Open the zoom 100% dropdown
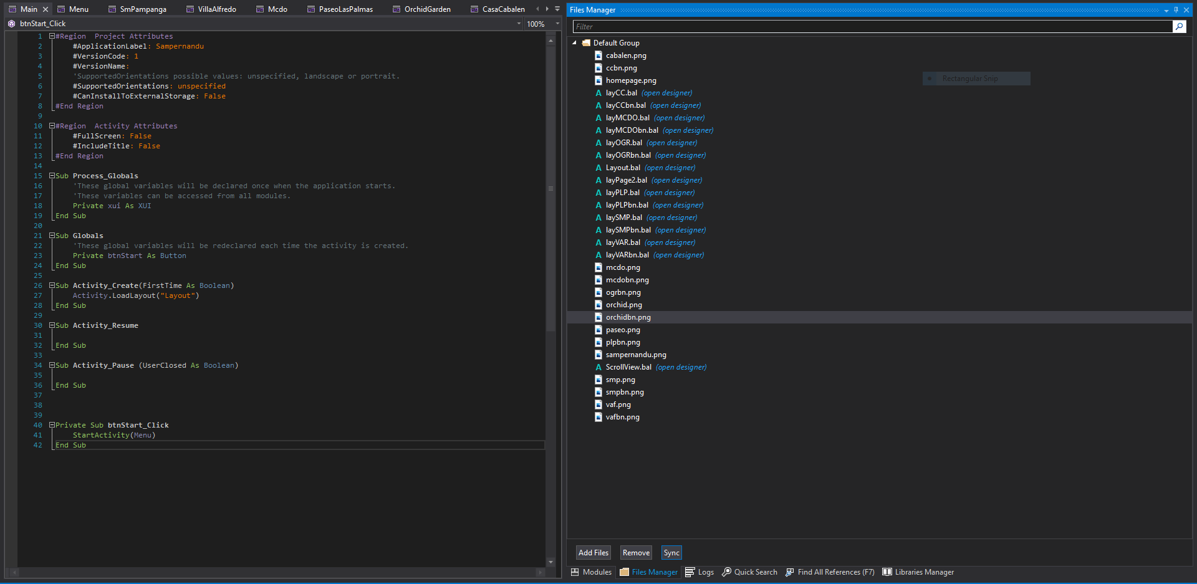Image resolution: width=1197 pixels, height=584 pixels. (557, 24)
